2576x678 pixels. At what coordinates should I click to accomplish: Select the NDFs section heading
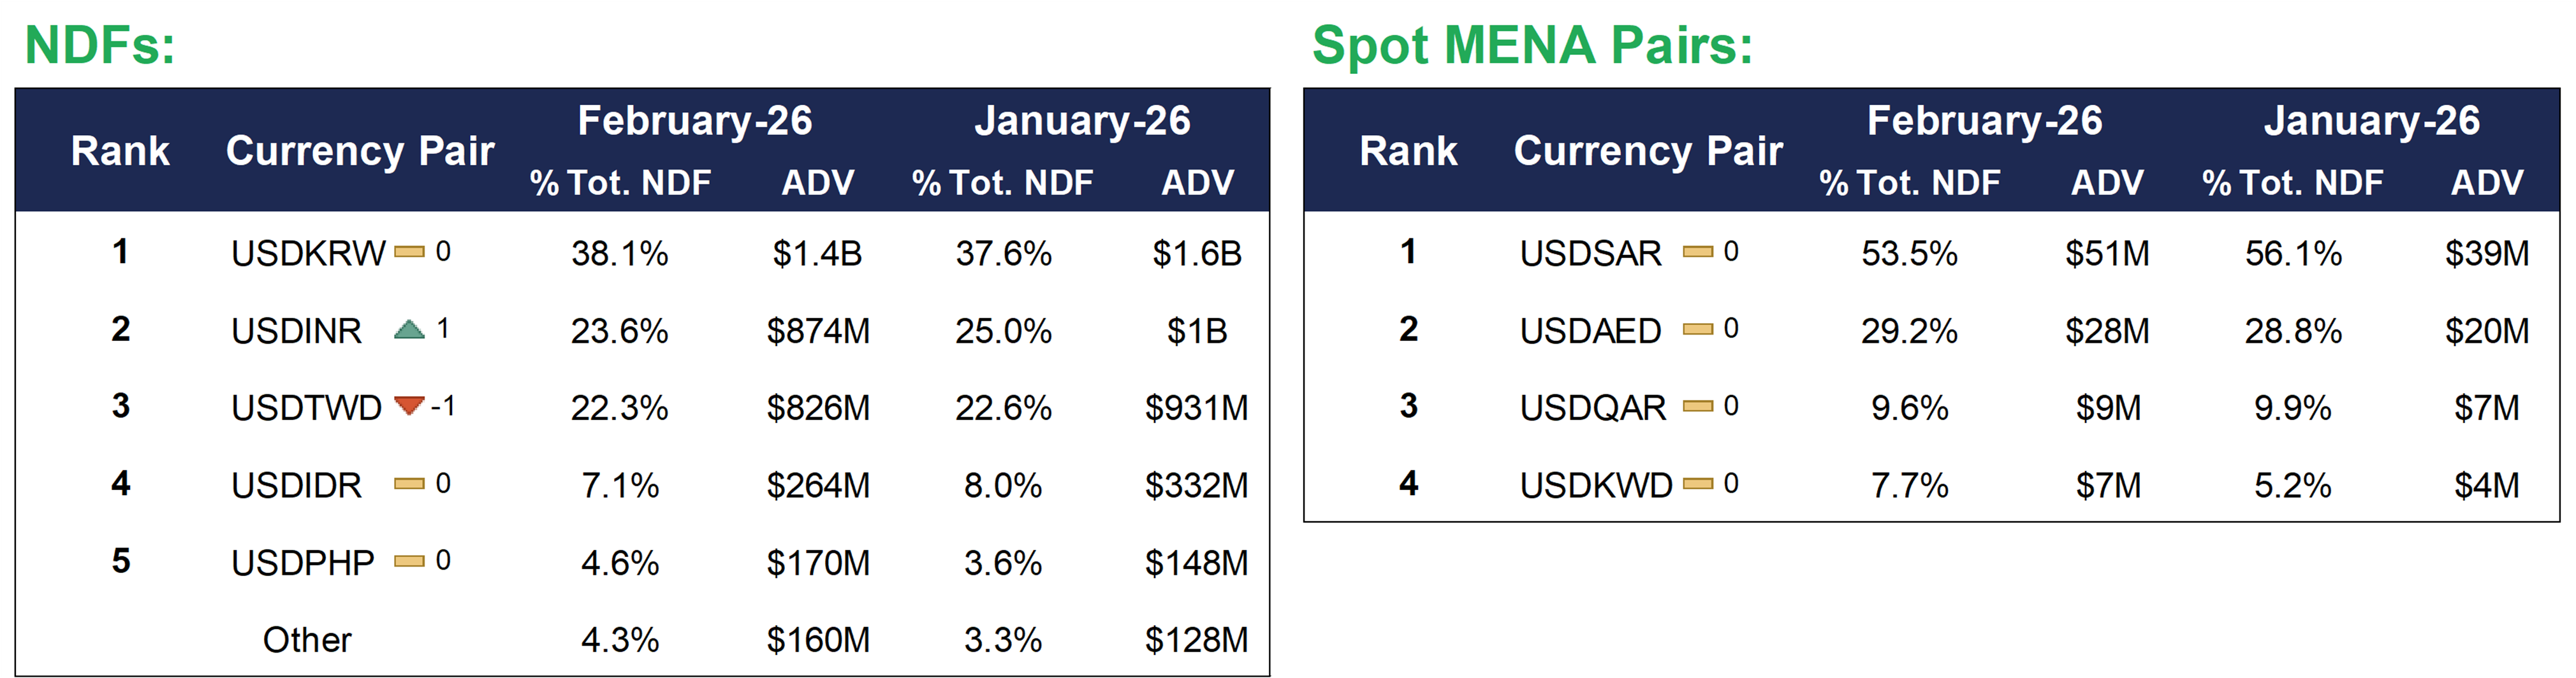[100, 46]
